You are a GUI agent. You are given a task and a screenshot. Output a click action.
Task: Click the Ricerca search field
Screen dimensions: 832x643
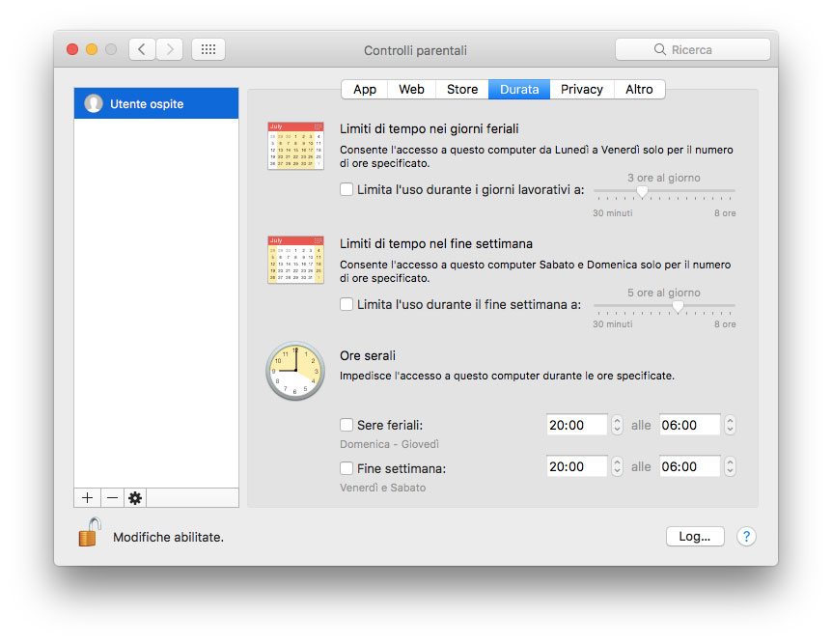[x=692, y=49]
